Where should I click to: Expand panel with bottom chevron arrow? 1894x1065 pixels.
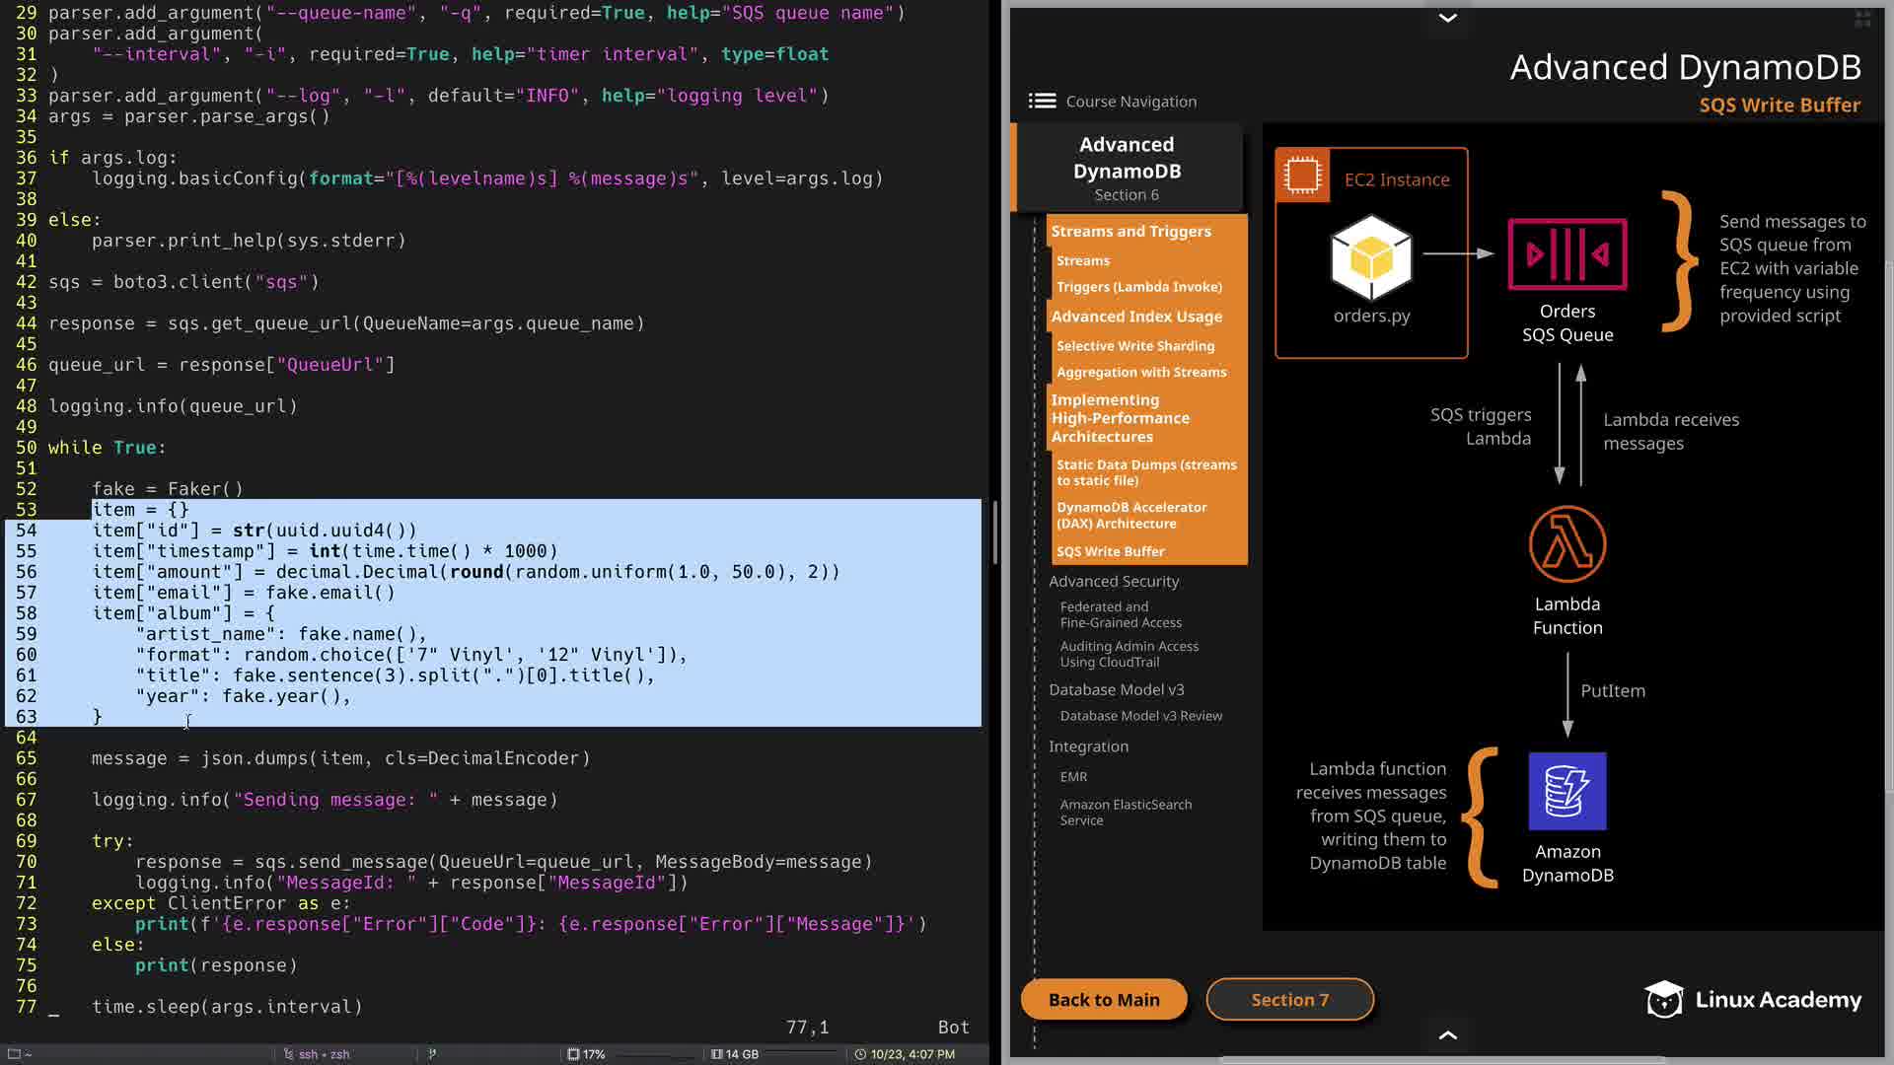tap(1447, 1034)
